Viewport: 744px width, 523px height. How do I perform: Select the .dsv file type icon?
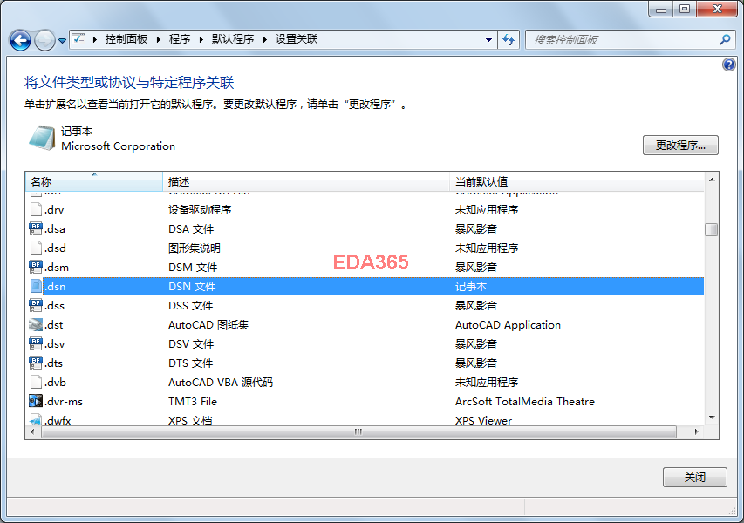point(36,343)
